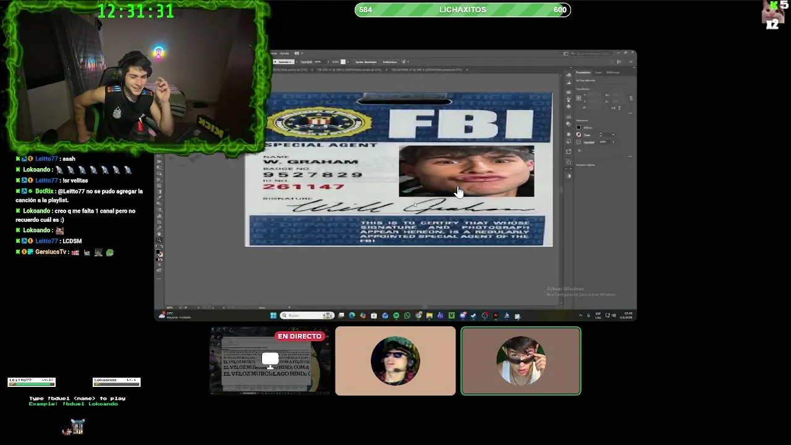Open Steam from the taskbar
Screen dimensions: 791x445
473,315
